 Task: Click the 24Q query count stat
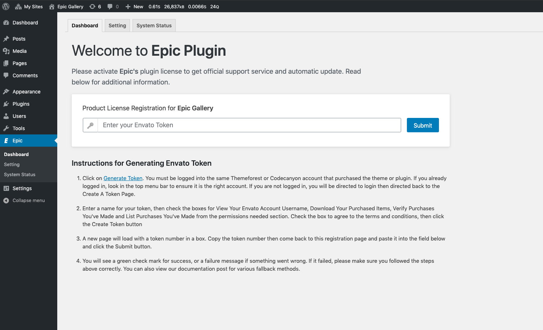[215, 6]
